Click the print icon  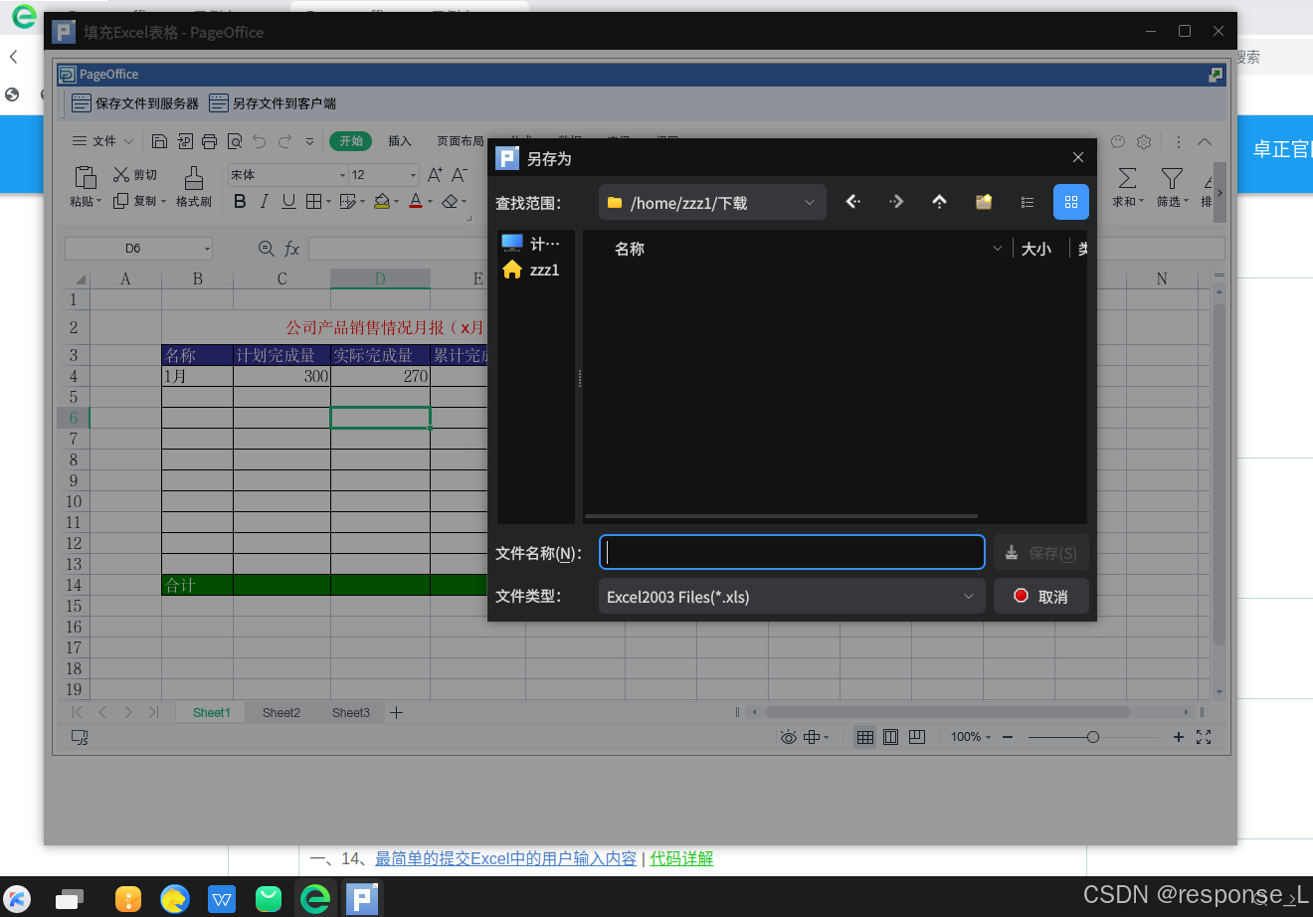[x=210, y=141]
